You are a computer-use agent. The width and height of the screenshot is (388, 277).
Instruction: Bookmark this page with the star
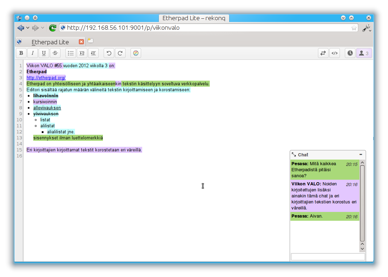click(354, 28)
